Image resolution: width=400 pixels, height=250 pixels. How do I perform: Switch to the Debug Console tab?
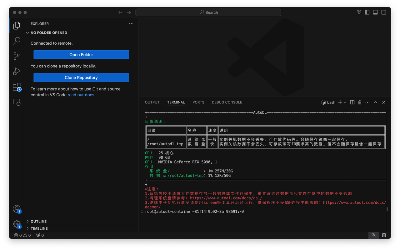tap(227, 102)
